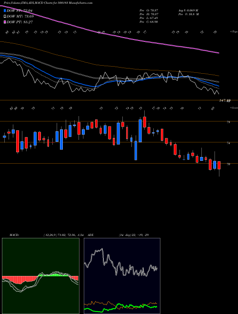Click the 78 price axis label
Image resolution: width=238 pixels, height=314 pixels.
228,122
